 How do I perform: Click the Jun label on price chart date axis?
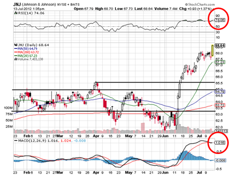click(x=165, y=136)
